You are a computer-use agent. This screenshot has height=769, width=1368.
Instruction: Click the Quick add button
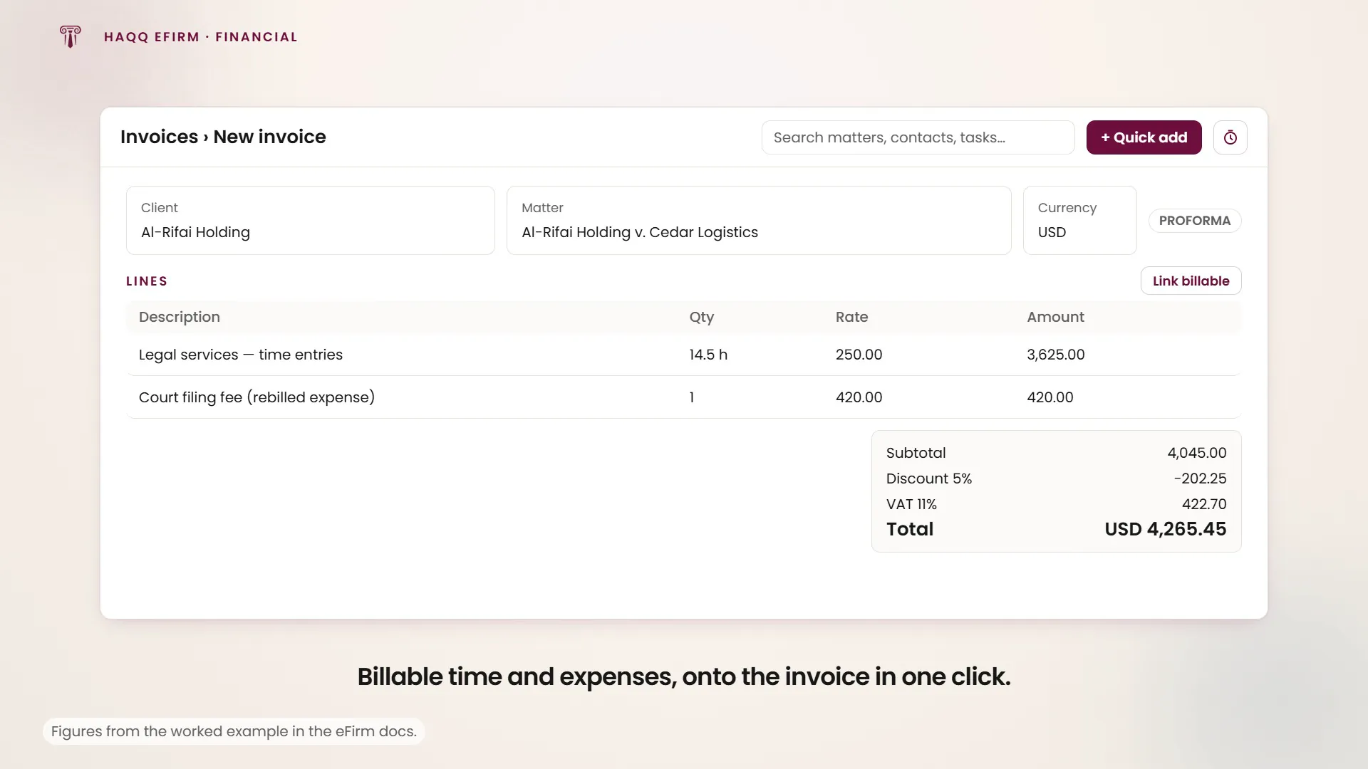tap(1144, 137)
